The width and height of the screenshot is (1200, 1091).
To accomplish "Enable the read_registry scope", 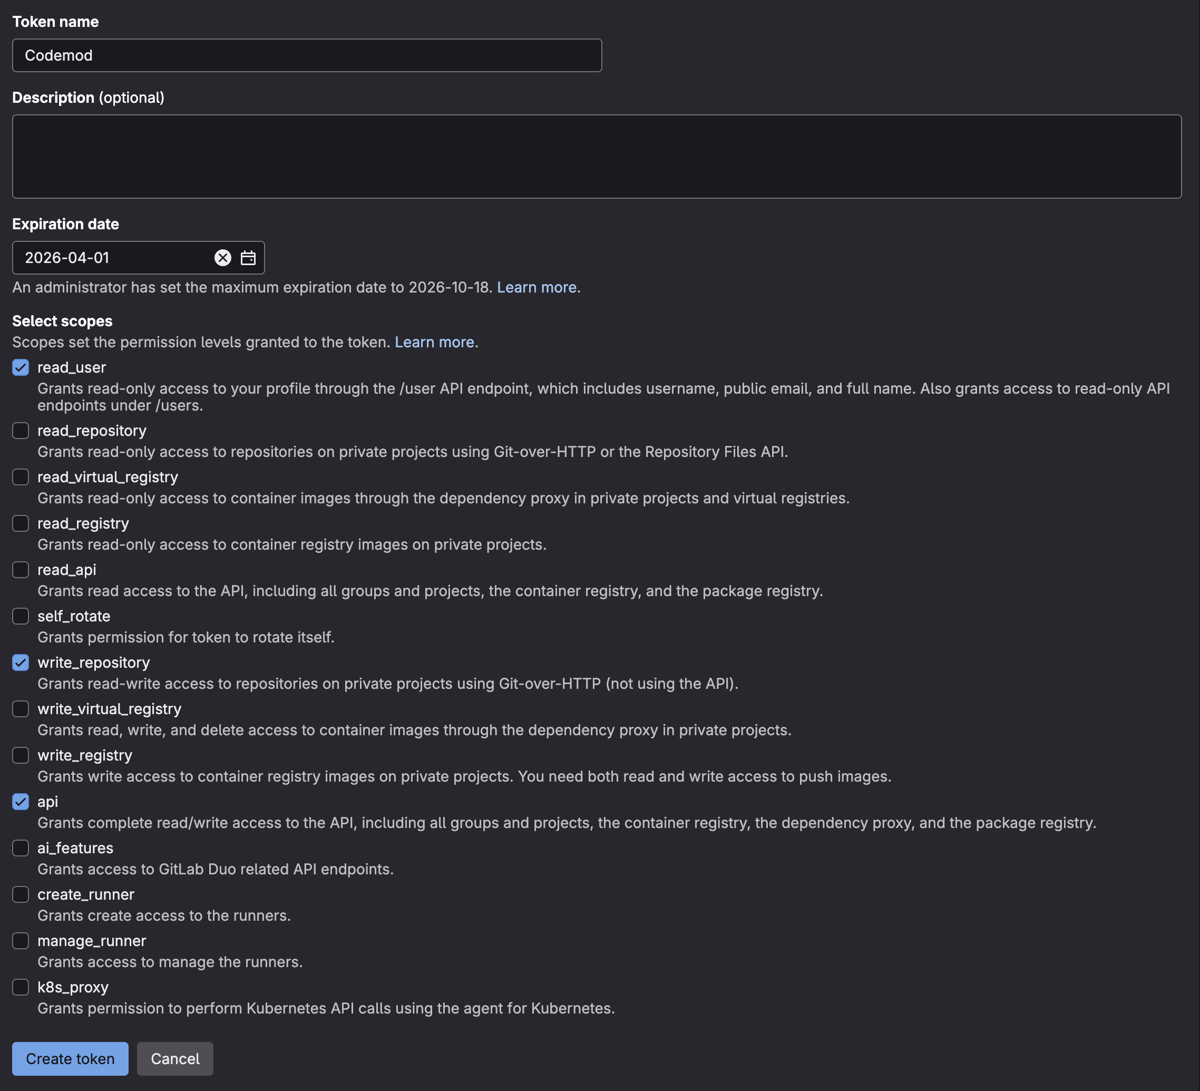I will click(20, 523).
